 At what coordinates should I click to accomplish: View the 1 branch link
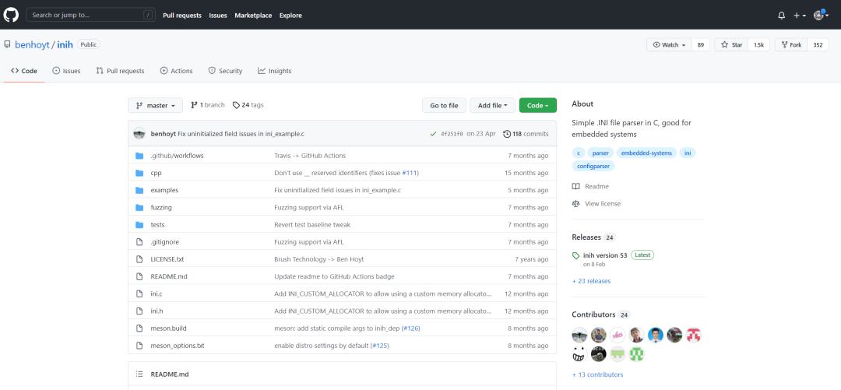coord(208,105)
